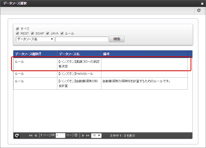Open the データソース名 search field dropdown
This screenshot has width=206, height=148.
click(x=35, y=39)
